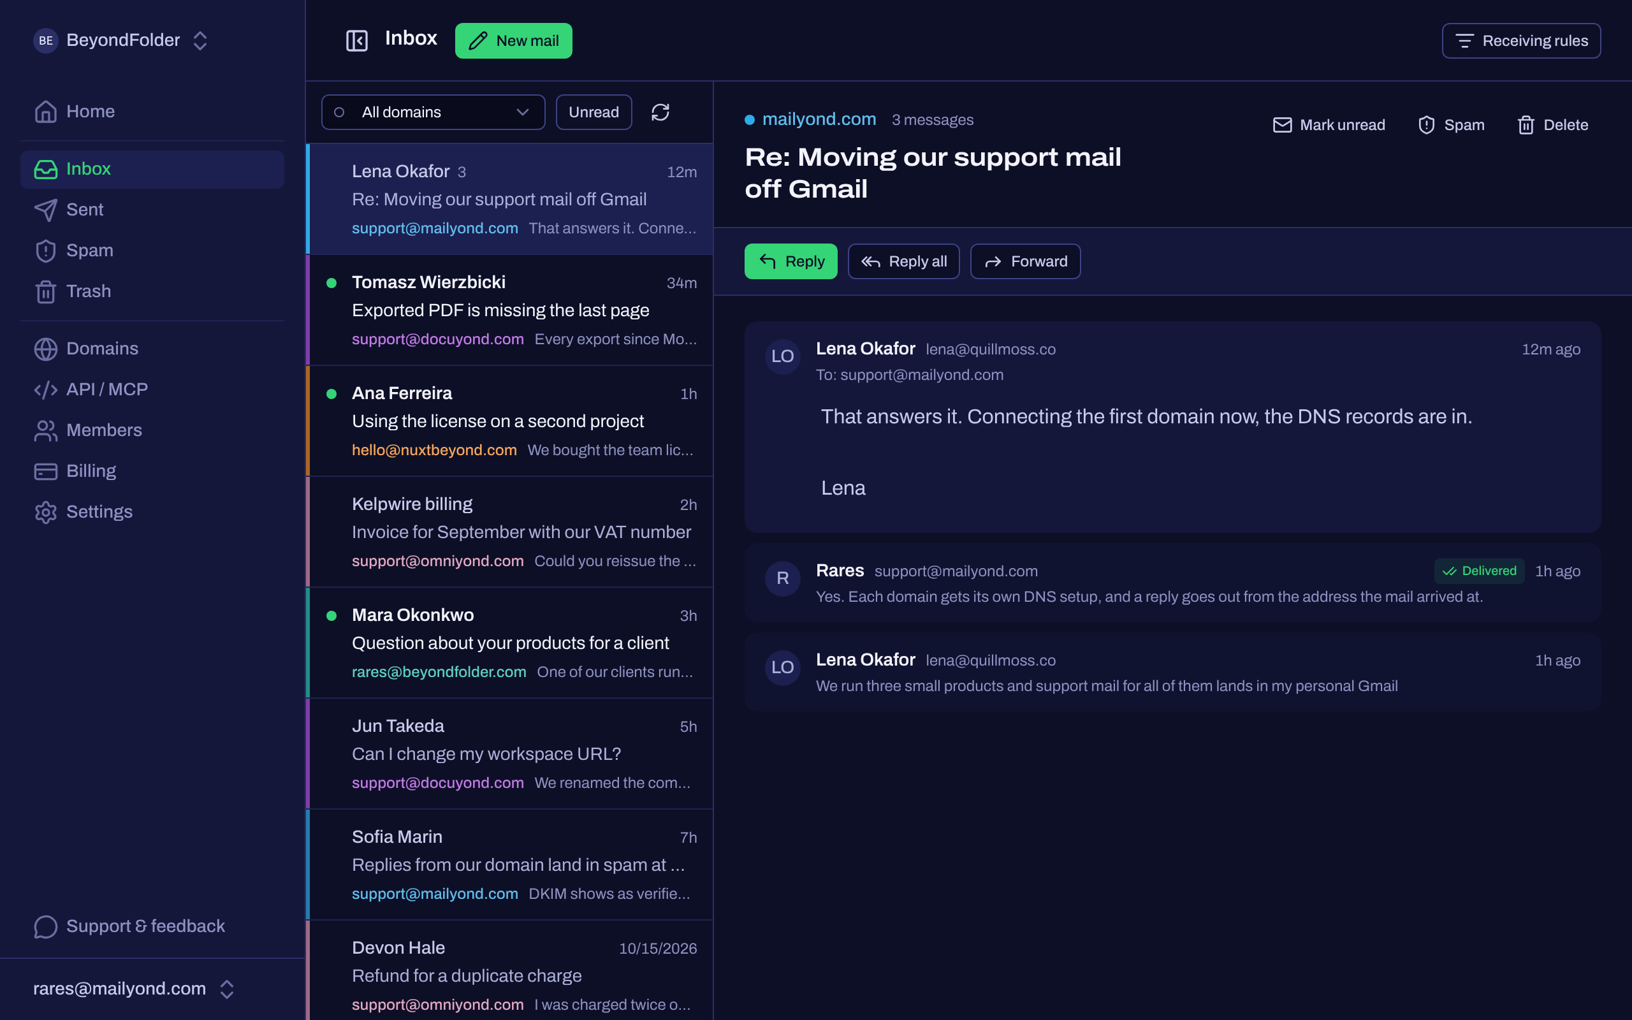Viewport: 1632px width, 1020px height.
Task: Expand the rares@mailyond.com account switcher
Action: point(226,989)
